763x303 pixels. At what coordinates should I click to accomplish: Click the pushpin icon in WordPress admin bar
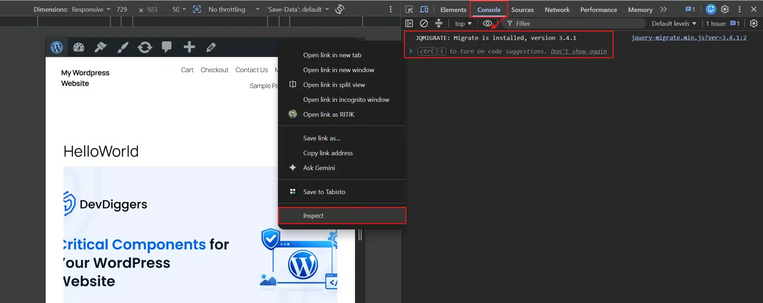pyautogui.click(x=100, y=47)
